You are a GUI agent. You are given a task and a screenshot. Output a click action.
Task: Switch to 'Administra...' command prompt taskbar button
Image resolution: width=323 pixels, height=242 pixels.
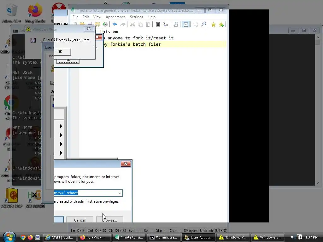pyautogui.click(x=164, y=237)
